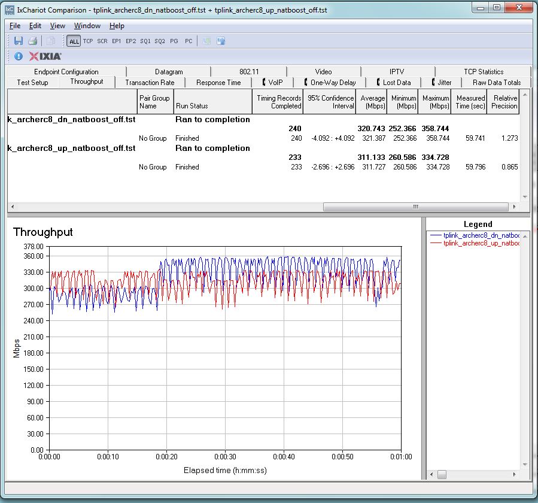538x503 pixels.
Task: Toggle the TCP filter button
Action: [x=88, y=41]
